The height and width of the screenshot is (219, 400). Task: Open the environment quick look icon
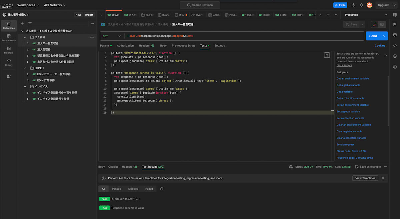click(395, 15)
